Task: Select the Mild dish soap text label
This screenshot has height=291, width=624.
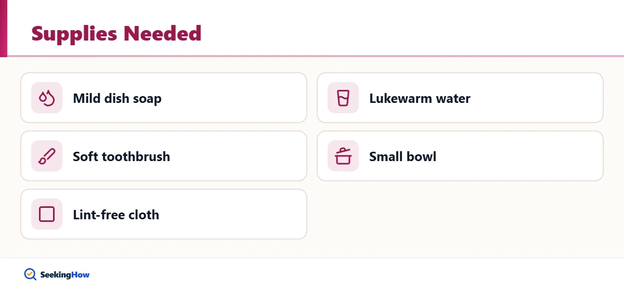Action: (x=117, y=98)
